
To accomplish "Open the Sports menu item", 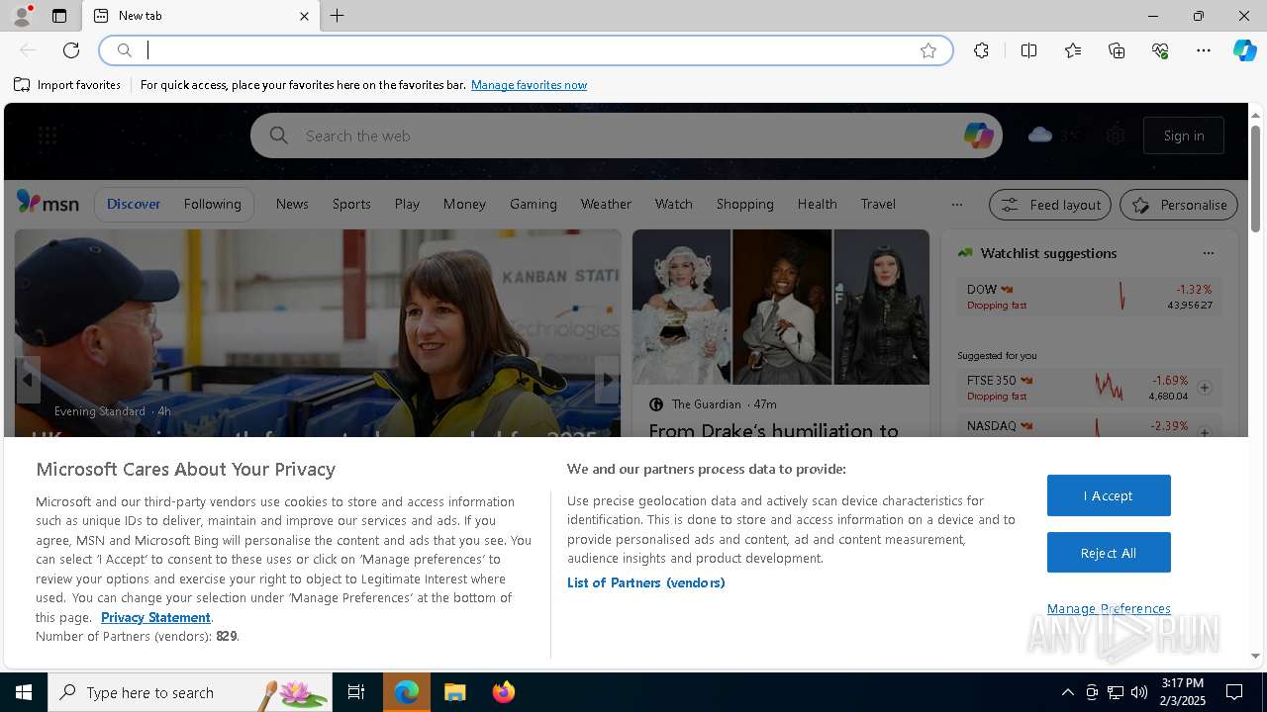I will pos(351,204).
